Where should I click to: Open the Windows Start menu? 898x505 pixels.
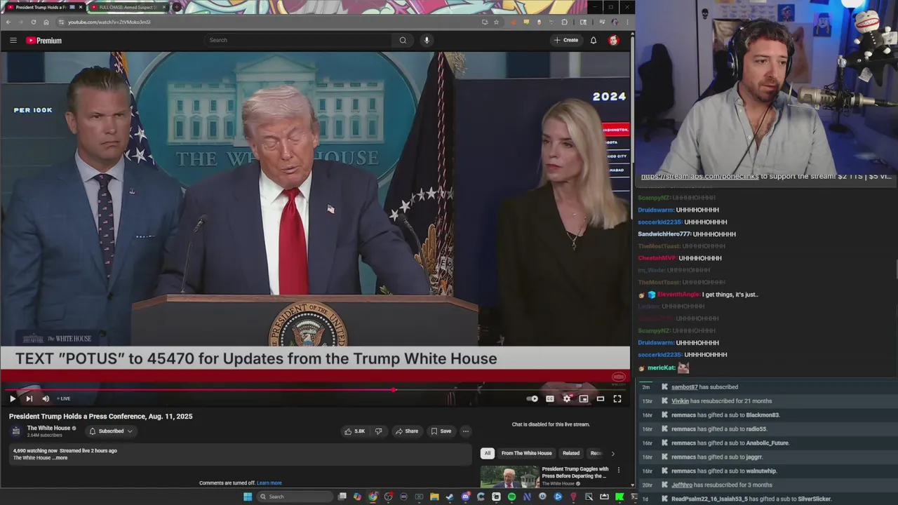[x=248, y=497]
